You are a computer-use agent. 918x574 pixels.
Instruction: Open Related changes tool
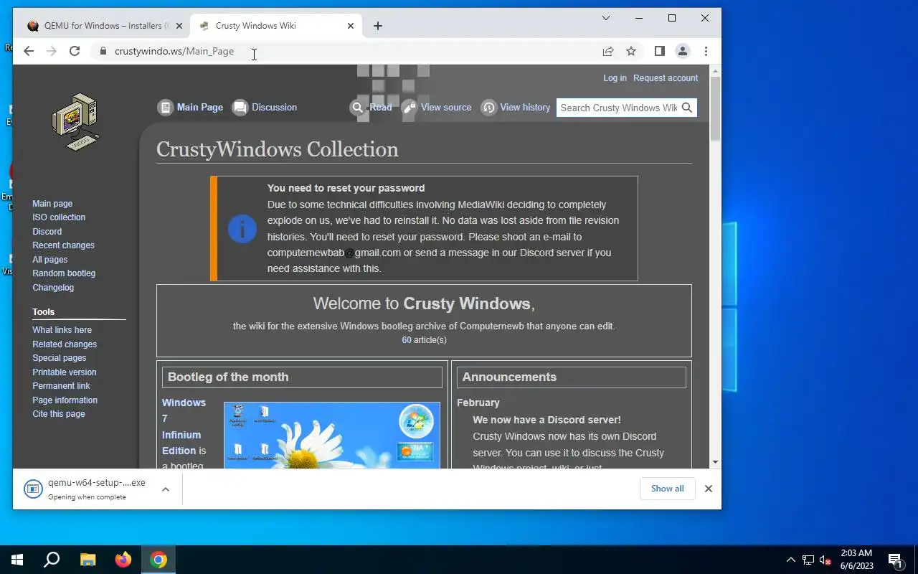[65, 344]
